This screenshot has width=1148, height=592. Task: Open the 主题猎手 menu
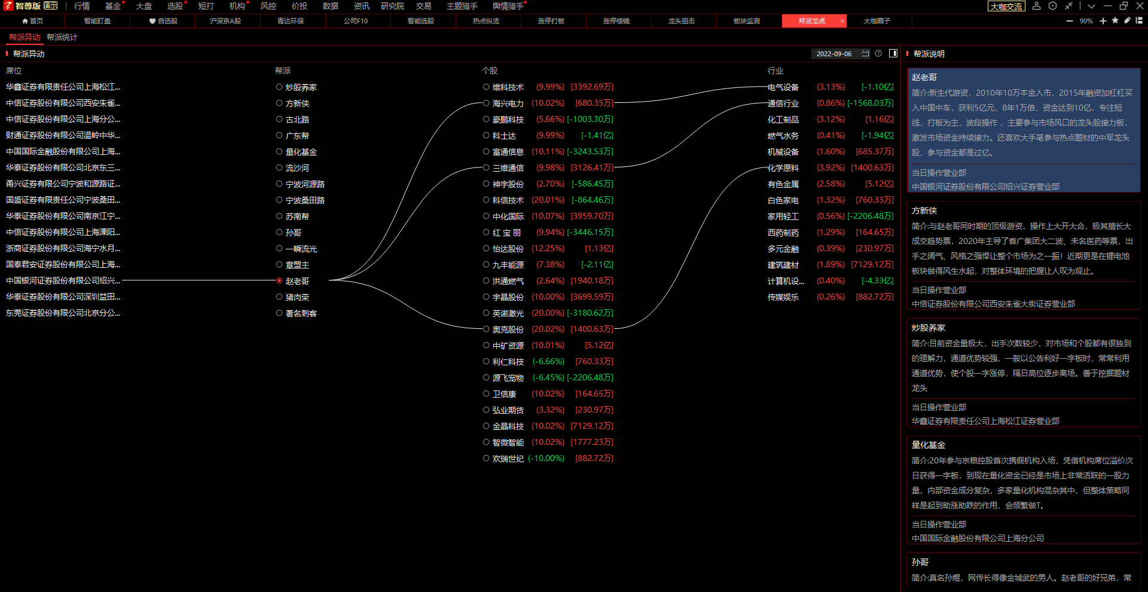(462, 6)
